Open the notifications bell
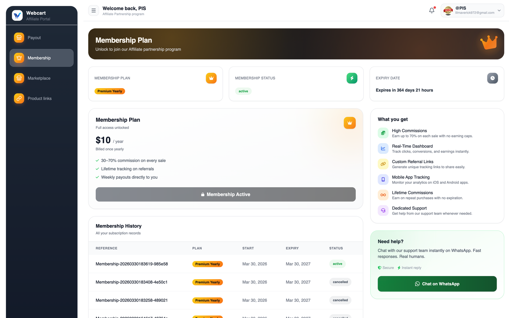 pyautogui.click(x=432, y=10)
